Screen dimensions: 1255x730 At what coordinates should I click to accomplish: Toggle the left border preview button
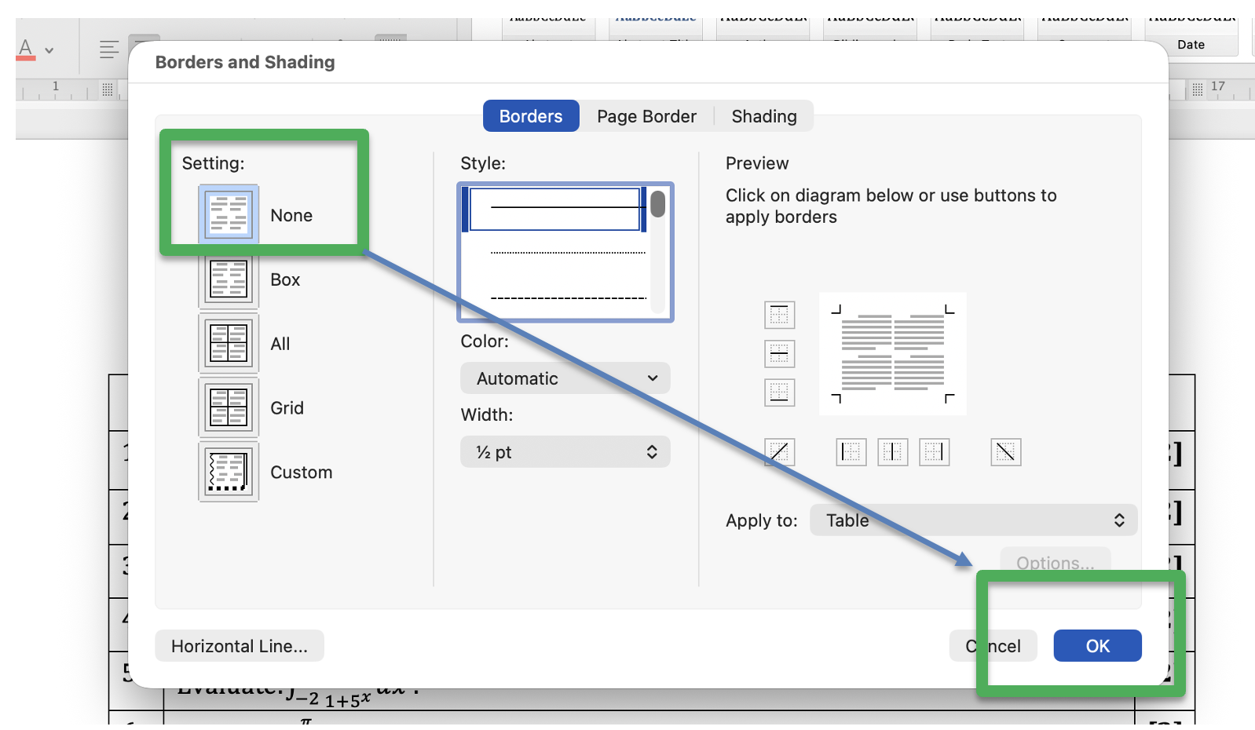click(851, 452)
